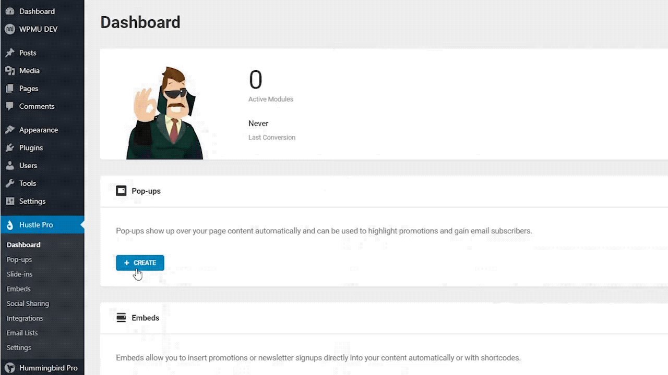This screenshot has height=375, width=668.
Task: Open WPMU DEV menu item
Action: (42, 29)
